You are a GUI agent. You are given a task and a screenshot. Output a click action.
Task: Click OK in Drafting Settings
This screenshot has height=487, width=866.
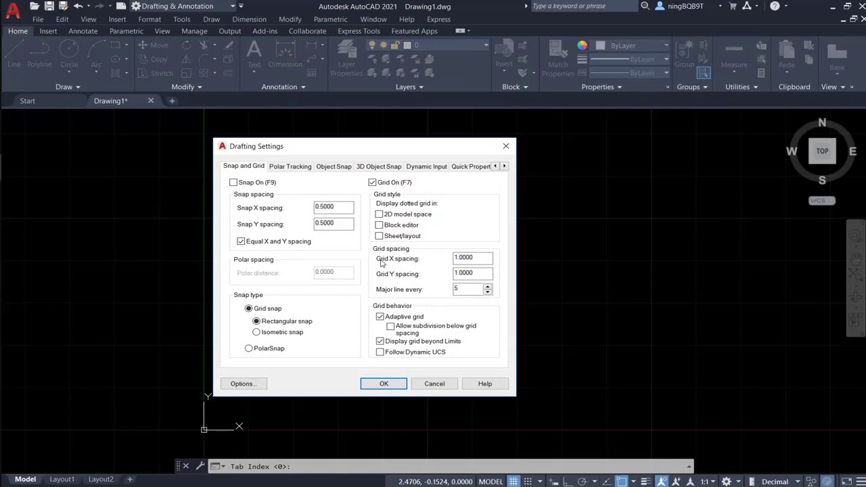pos(384,384)
